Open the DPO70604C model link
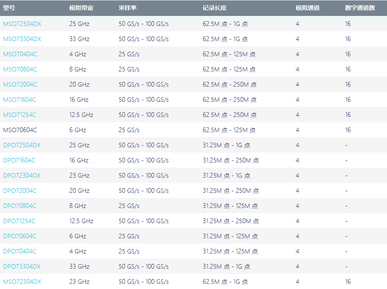 coord(20,236)
